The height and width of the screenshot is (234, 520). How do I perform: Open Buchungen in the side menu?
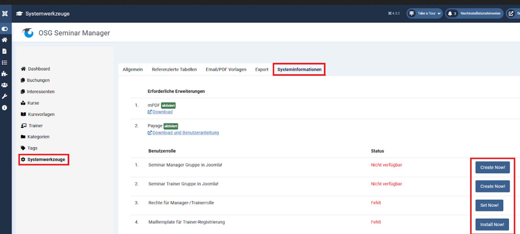coord(38,80)
